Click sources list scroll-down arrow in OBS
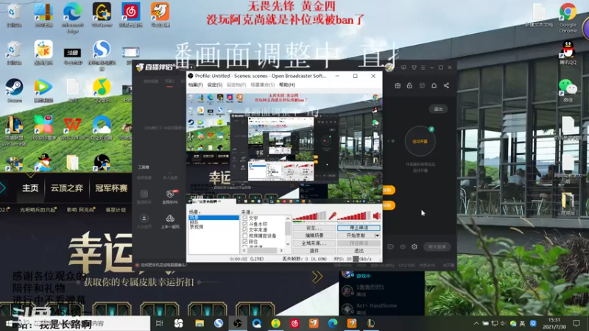Viewport: 589px width, 331px height. tap(288, 244)
